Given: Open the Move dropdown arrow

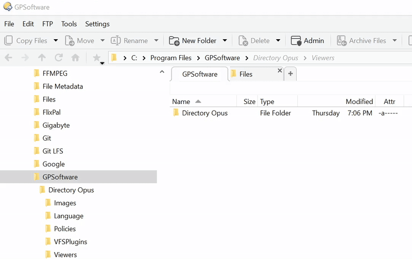Looking at the screenshot, I should pyautogui.click(x=102, y=41).
